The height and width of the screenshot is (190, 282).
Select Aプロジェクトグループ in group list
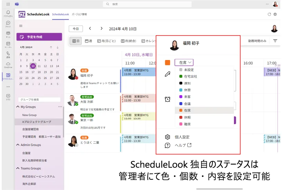click(37, 122)
